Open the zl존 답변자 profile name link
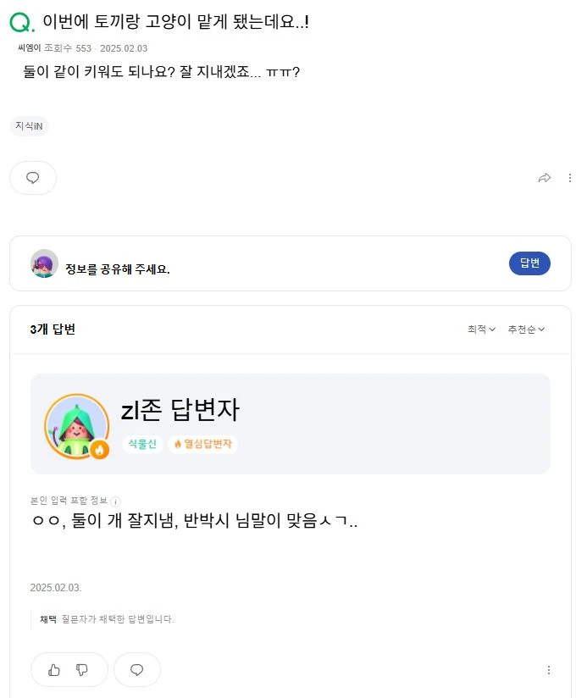The width and height of the screenshot is (576, 698). point(180,411)
